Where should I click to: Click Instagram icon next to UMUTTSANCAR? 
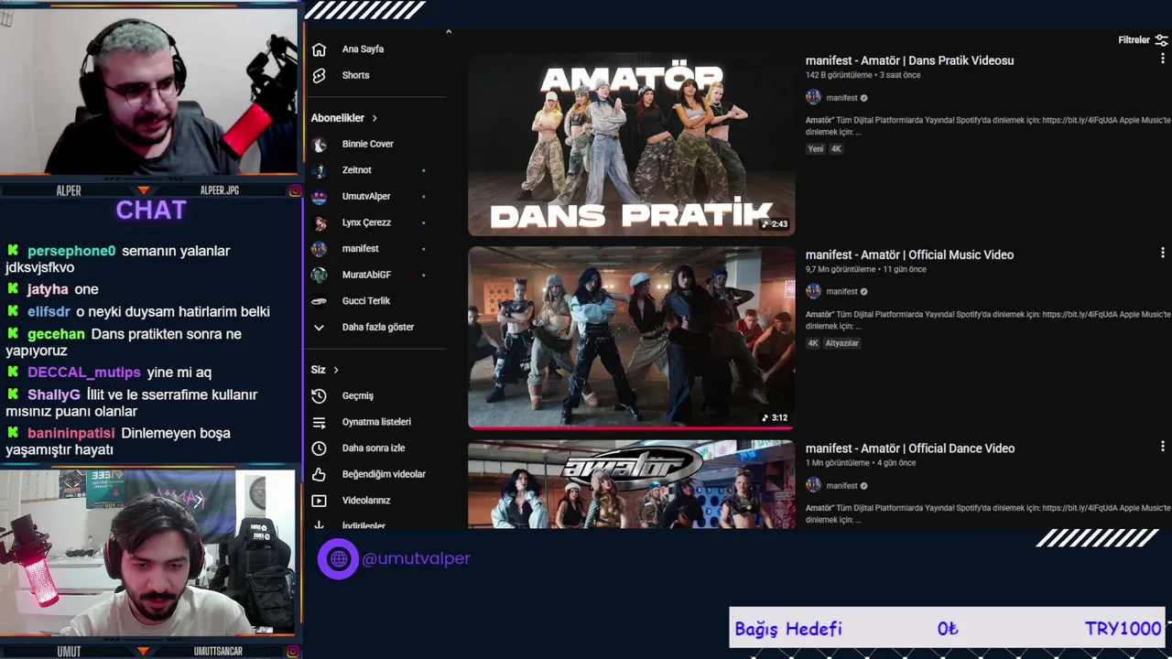(295, 652)
